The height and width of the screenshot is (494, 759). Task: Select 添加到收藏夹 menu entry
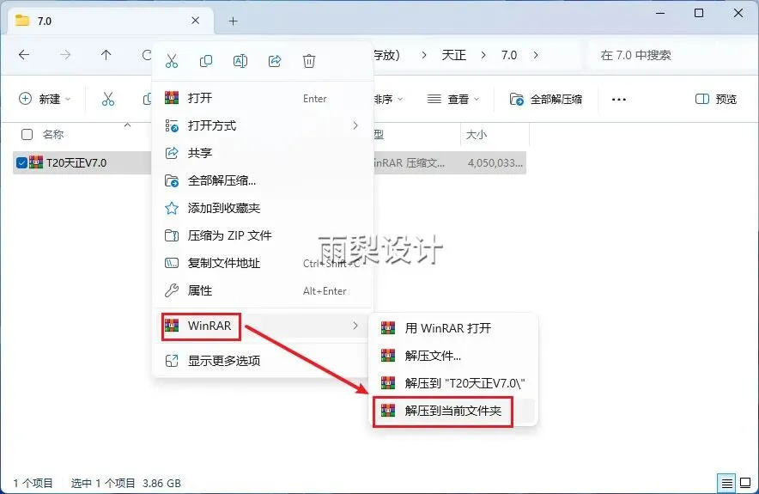[x=263, y=208]
